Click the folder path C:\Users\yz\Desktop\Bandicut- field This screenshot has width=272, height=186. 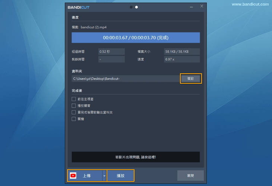point(126,78)
